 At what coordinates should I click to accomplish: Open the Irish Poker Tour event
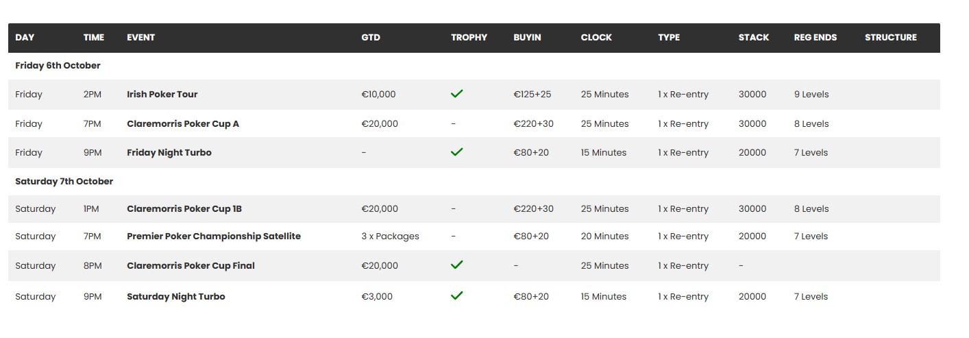tap(162, 95)
